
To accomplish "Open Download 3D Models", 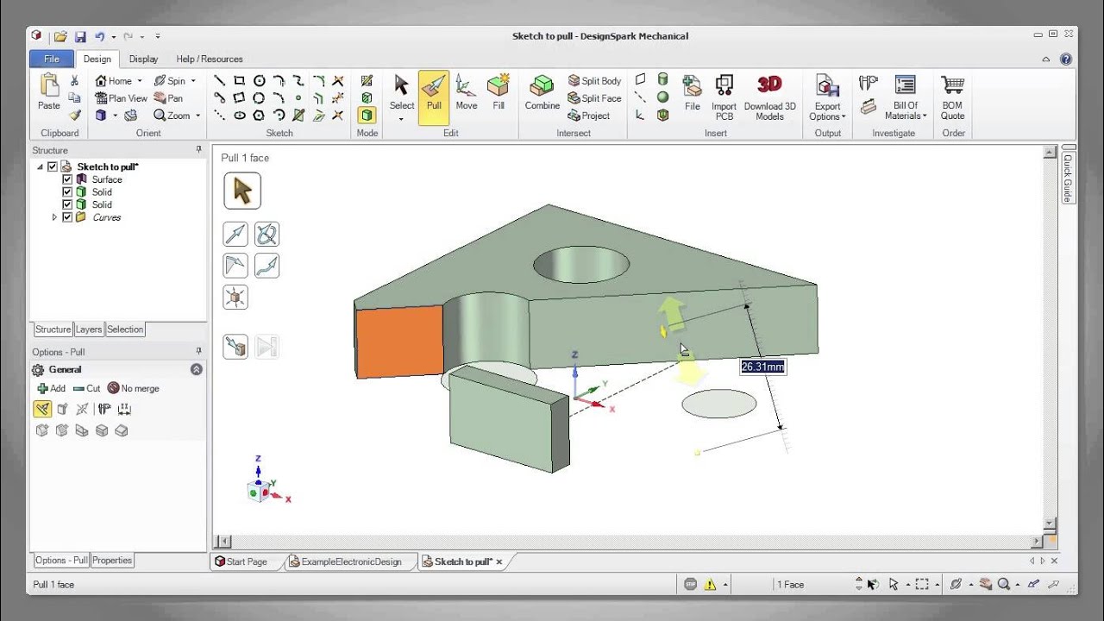I will coord(769,96).
